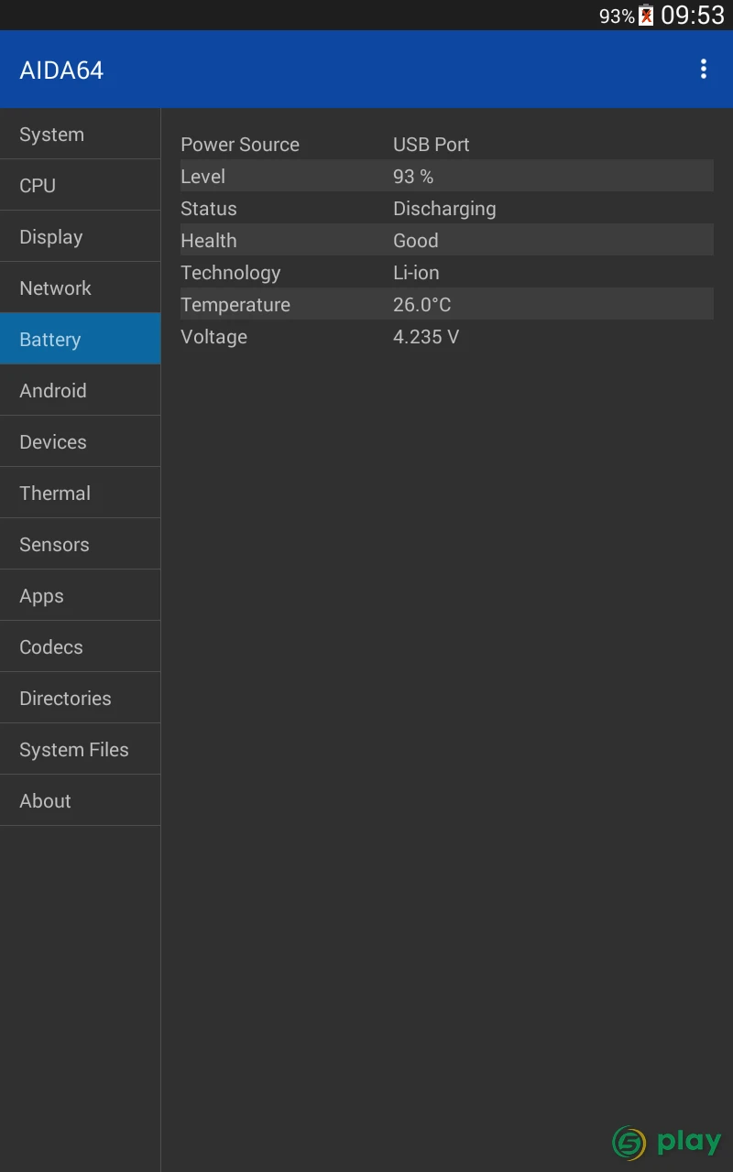Select the Health row label
Image resolution: width=733 pixels, height=1172 pixels.
[x=209, y=241]
